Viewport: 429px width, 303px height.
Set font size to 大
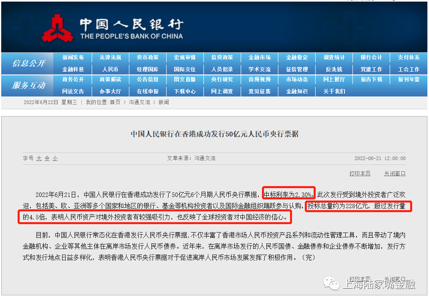click(x=39, y=159)
